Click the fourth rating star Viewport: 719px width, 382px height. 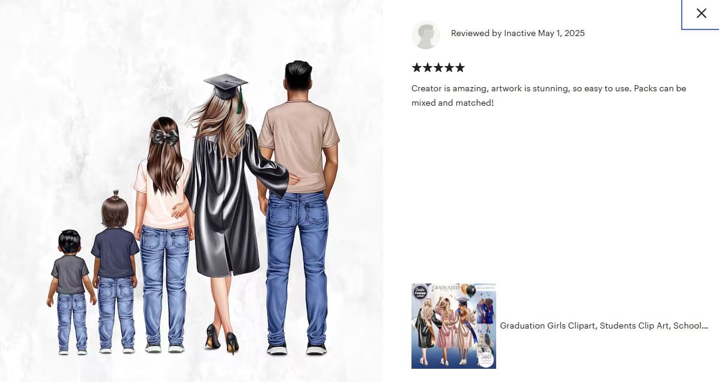coord(449,68)
